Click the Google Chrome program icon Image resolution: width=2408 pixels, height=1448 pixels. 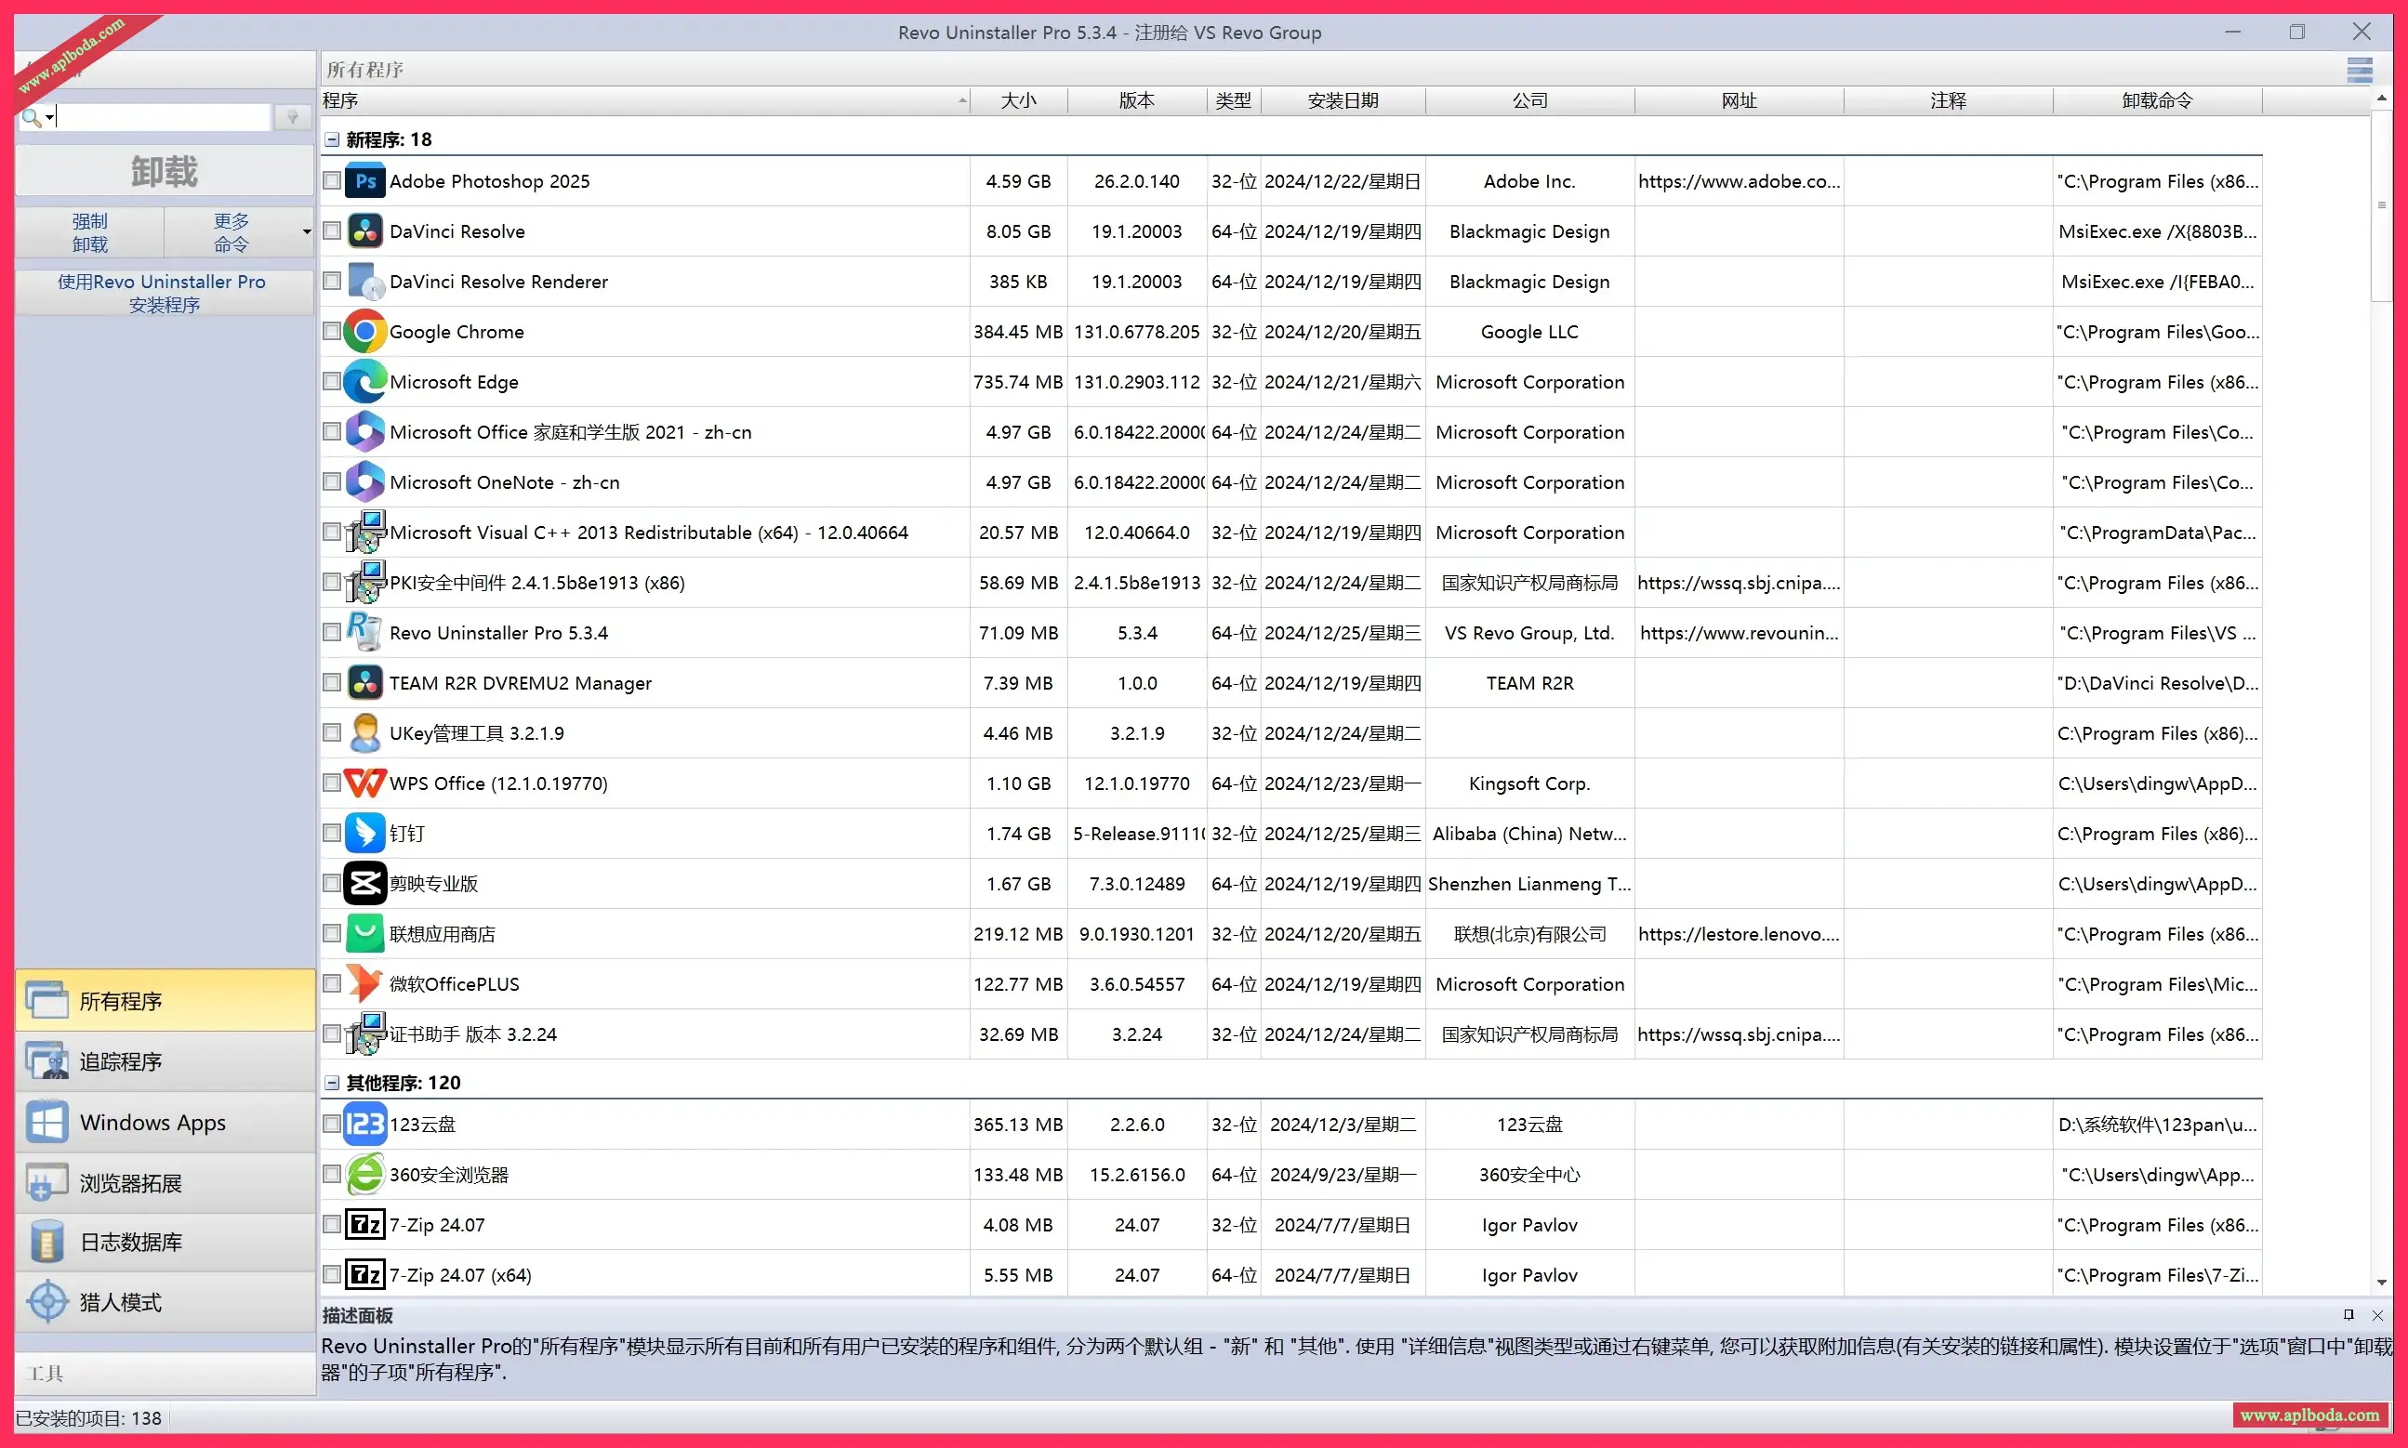pyautogui.click(x=364, y=331)
